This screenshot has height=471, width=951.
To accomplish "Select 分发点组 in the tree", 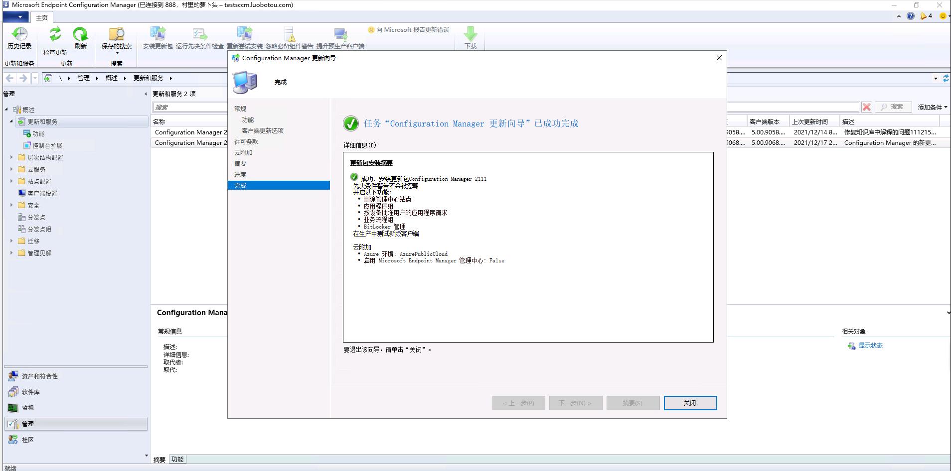I will pos(39,229).
